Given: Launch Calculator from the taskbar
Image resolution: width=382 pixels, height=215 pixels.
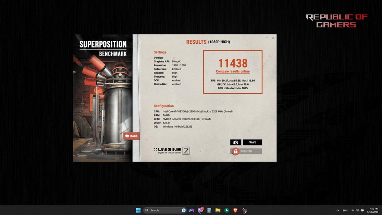Looking at the screenshot, I should tap(209, 210).
